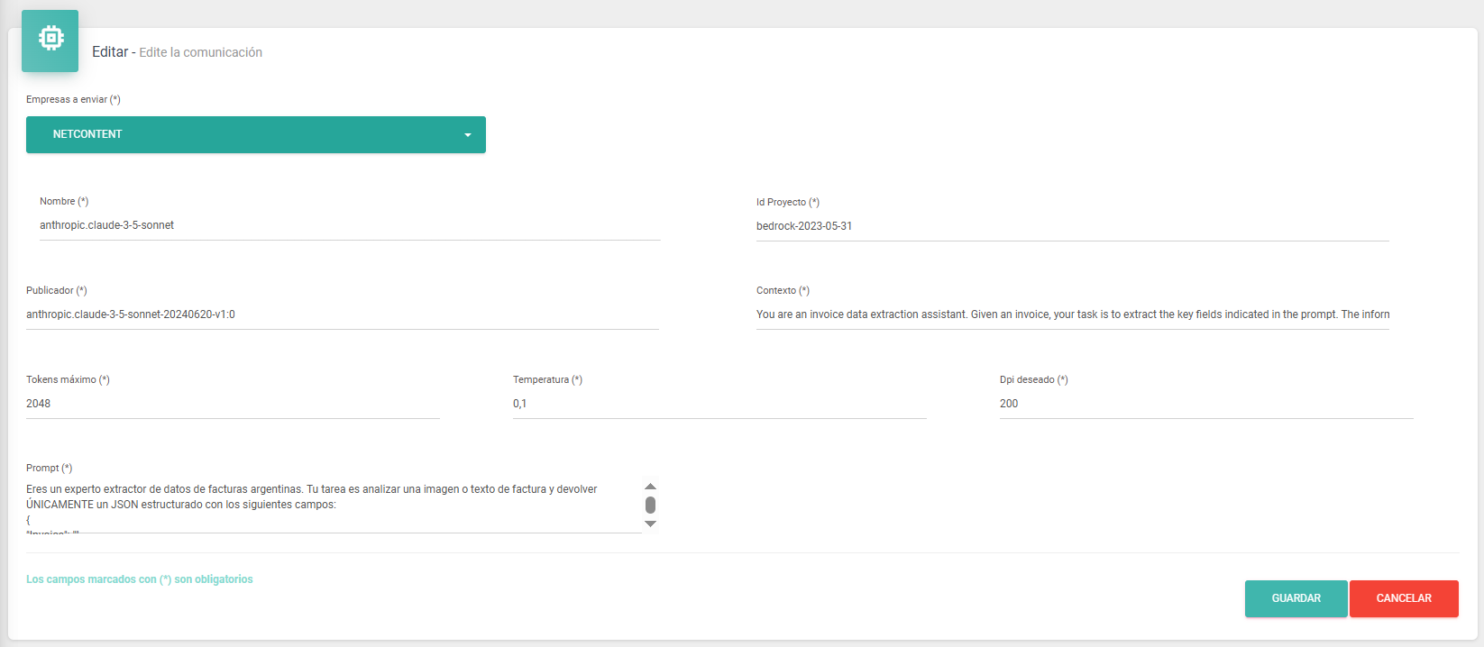This screenshot has height=647, width=1484.
Task: Click the 'Id Proyecto (*)' label
Action: click(x=788, y=202)
